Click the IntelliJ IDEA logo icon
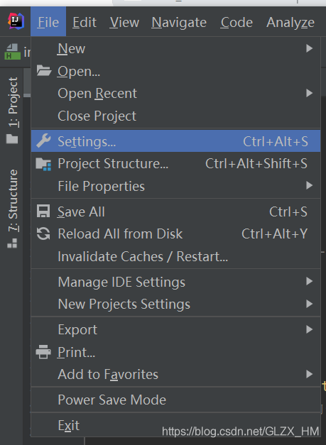The image size is (326, 445). click(16, 21)
